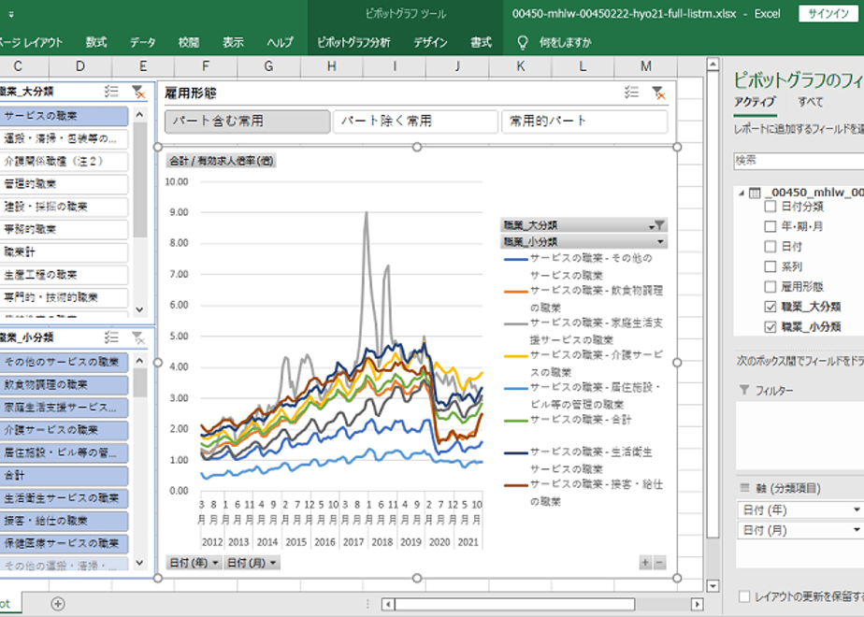Check the 雇用形態 field checkbox

point(770,286)
